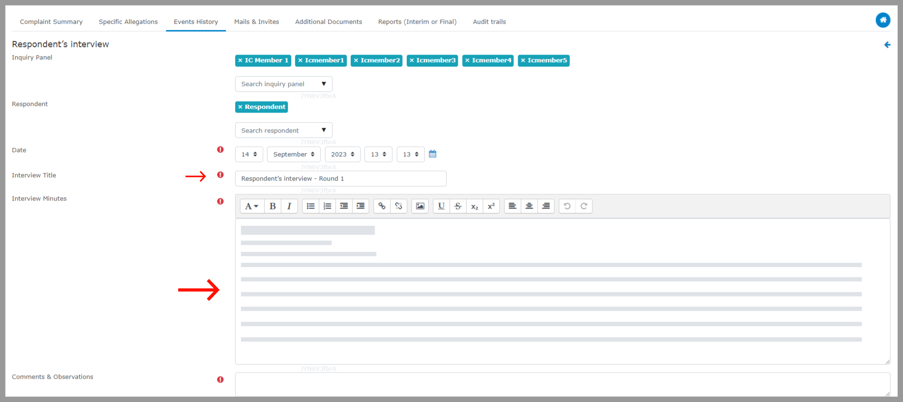Go to home via blue home icon
The image size is (903, 402).
click(883, 20)
